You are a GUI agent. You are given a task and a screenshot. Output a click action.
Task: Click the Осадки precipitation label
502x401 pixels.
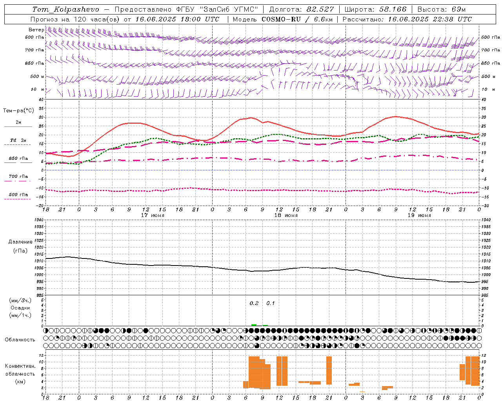(x=20, y=308)
